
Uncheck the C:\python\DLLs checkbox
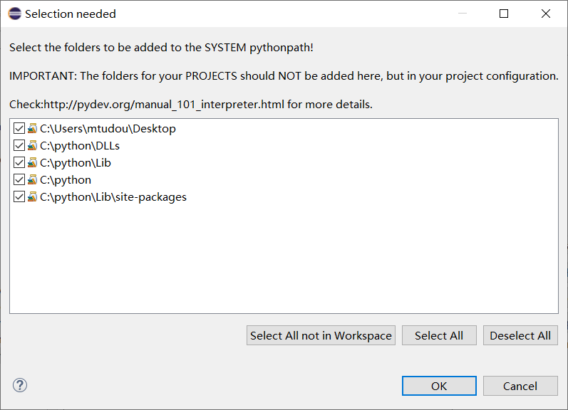pos(19,146)
